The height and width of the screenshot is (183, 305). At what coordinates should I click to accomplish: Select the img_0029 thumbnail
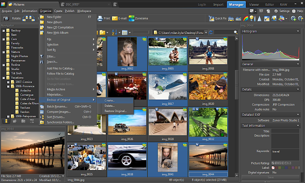[x=168, y=122]
